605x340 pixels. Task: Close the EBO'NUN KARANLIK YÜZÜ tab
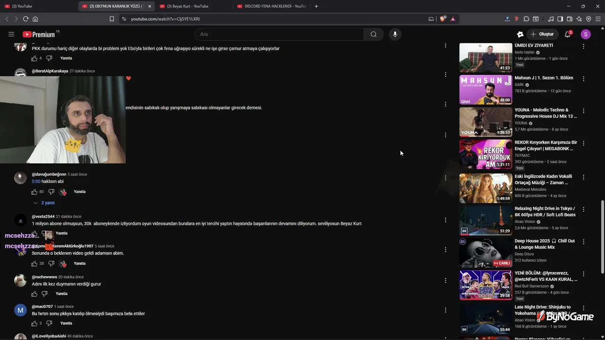[x=149, y=6]
